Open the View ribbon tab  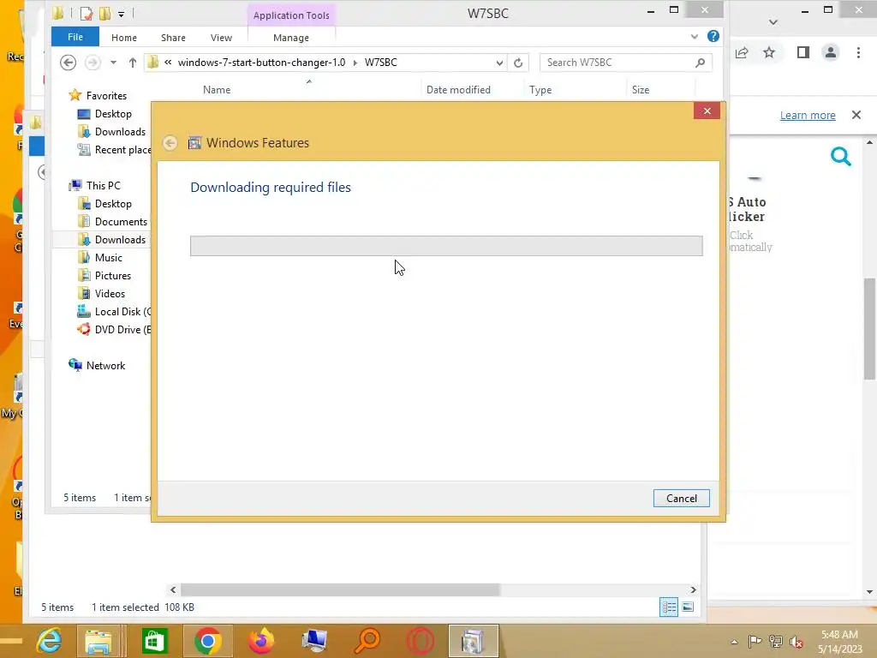[x=221, y=38]
